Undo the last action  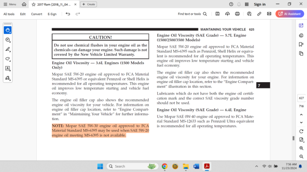click(68, 14)
